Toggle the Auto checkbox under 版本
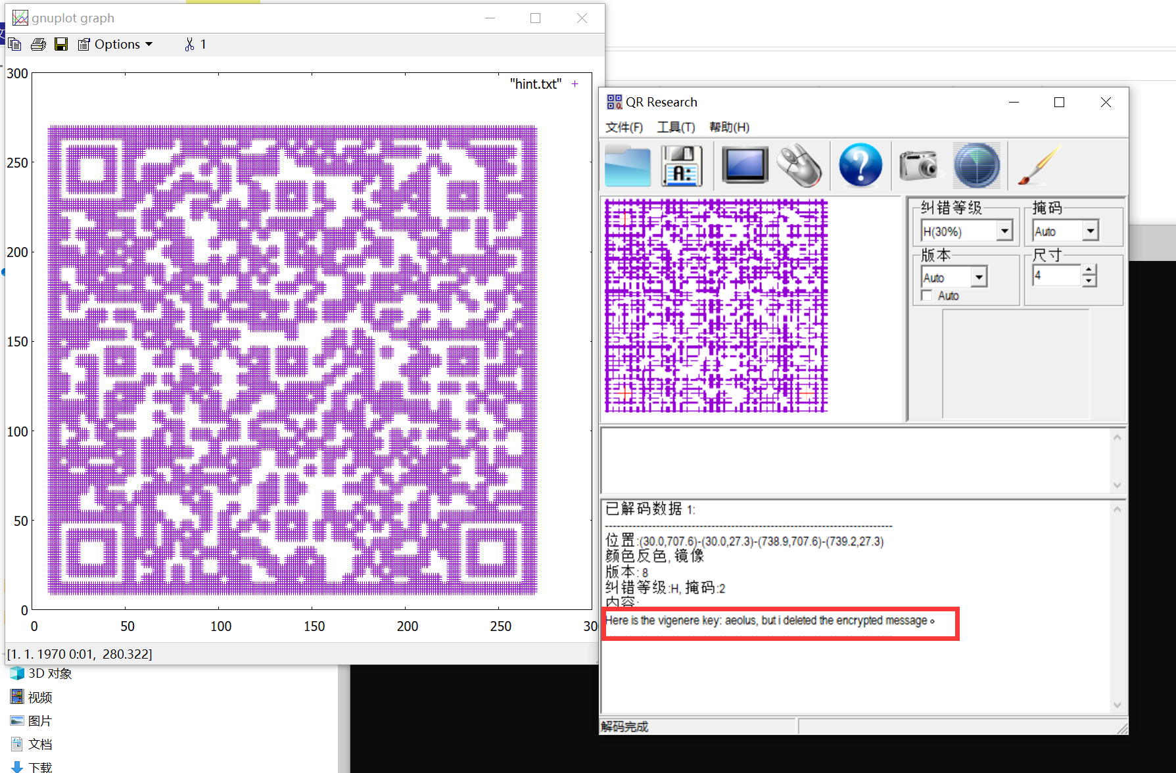The image size is (1176, 773). point(927,296)
